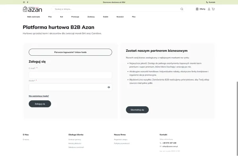Click the Zostań naszym partnerem biznesowym heading
Image resolution: width=238 pixels, height=156 pixels.
[x=157, y=51]
